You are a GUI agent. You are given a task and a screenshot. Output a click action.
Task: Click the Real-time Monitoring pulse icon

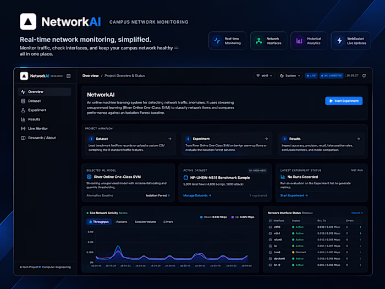click(217, 41)
